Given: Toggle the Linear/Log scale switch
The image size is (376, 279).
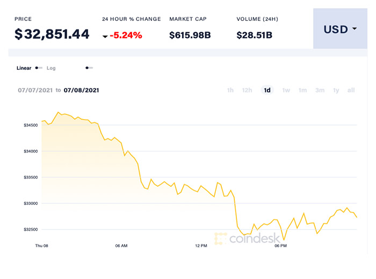Looking at the screenshot, I should 39,68.
